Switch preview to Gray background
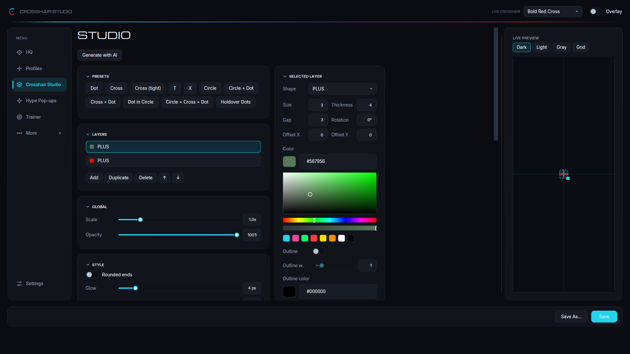Screen dimensions: 630x354 pos(561,47)
